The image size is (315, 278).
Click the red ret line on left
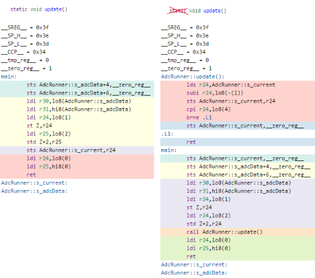point(77,175)
